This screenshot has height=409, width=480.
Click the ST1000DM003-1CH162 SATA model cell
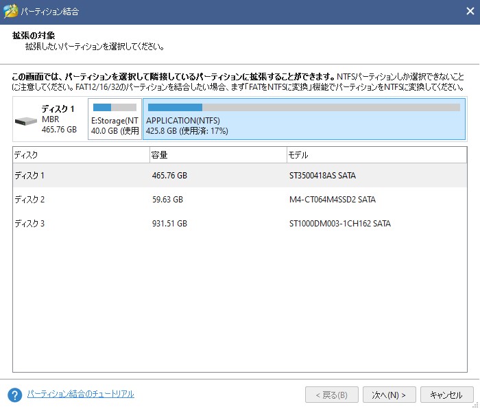tap(340, 223)
